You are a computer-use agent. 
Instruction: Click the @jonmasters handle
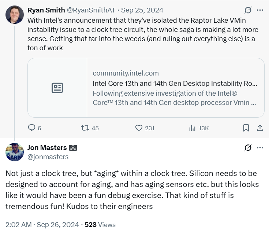(48, 157)
